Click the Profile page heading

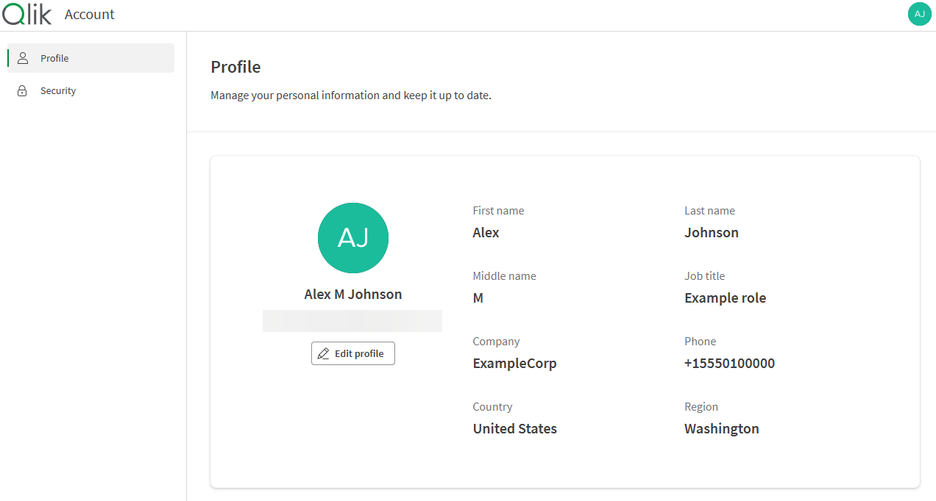click(x=235, y=67)
